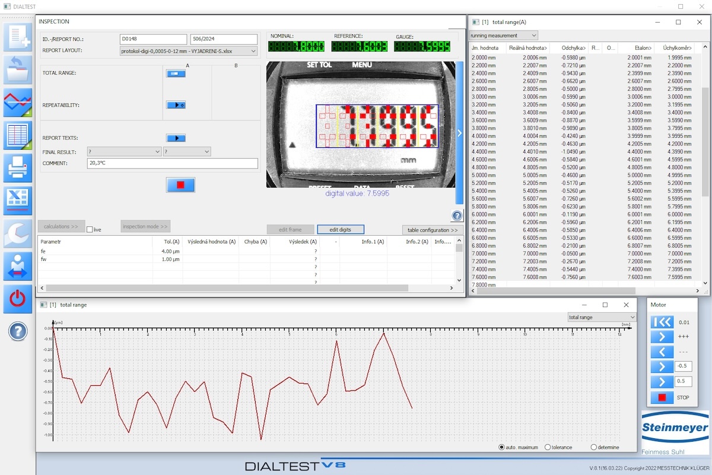Image resolution: width=712 pixels, height=475 pixels.
Task: Click the Parametr column header
Action: [95, 242]
